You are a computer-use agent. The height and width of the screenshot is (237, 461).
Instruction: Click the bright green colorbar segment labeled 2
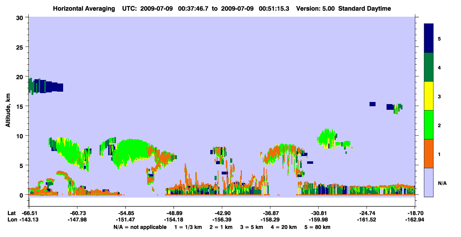pos(429,124)
